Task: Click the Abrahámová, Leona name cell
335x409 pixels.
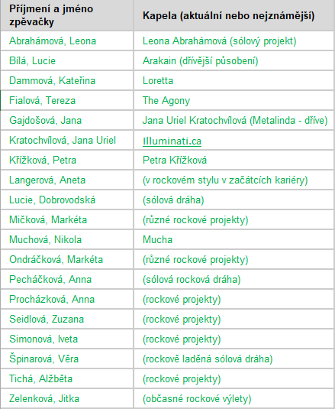Action: click(67, 41)
